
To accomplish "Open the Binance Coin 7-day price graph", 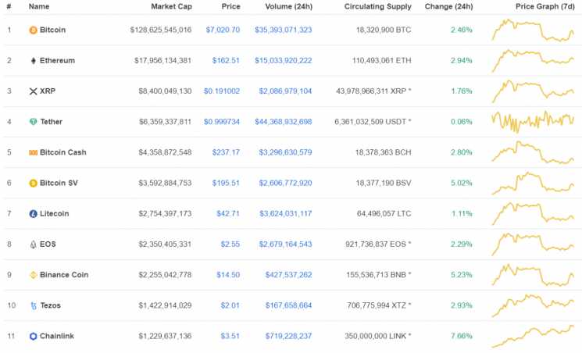I will 533,275.
